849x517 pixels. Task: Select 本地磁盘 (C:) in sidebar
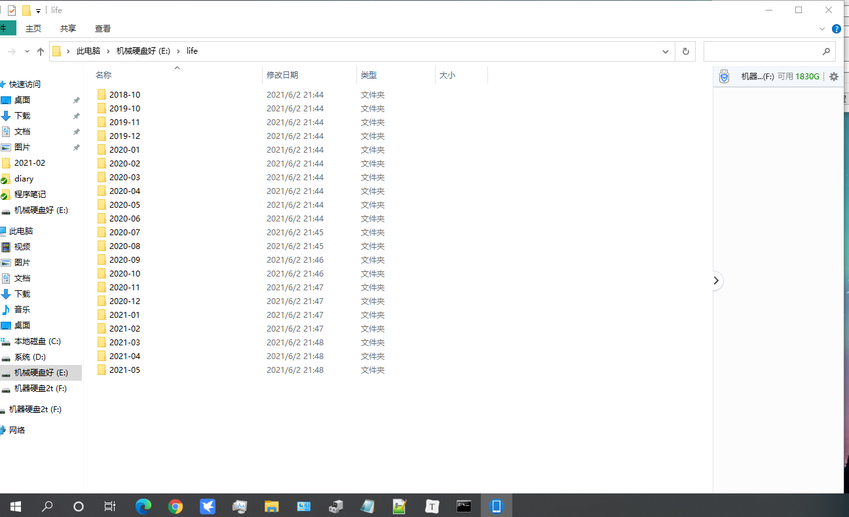point(37,341)
